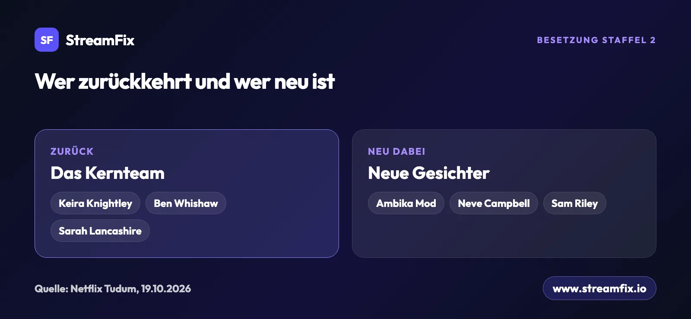Select the Neve Campbell chip
Viewport: 691px width, 319px height.
point(494,203)
